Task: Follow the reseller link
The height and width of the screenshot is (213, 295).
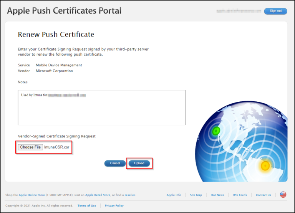Action: point(129,195)
